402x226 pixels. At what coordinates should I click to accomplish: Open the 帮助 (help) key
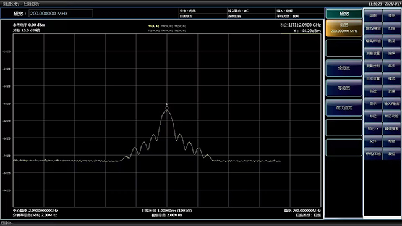click(x=391, y=141)
